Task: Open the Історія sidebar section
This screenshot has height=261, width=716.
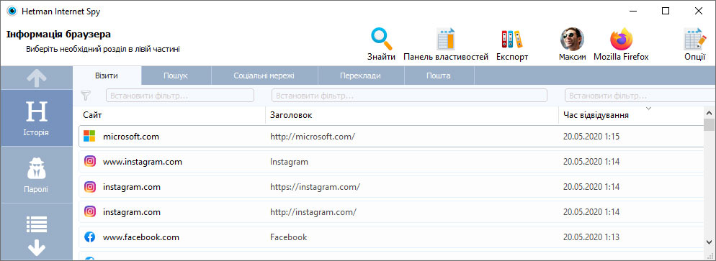Action: (37, 118)
